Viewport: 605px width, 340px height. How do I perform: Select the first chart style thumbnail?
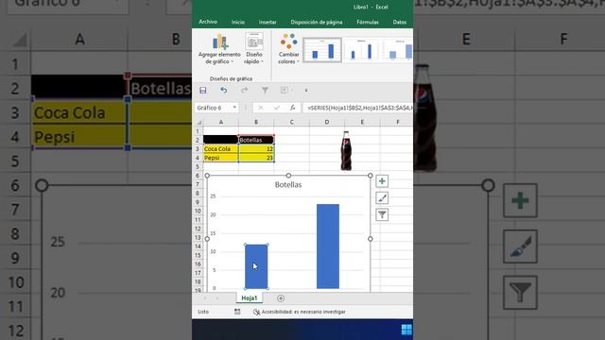322,50
